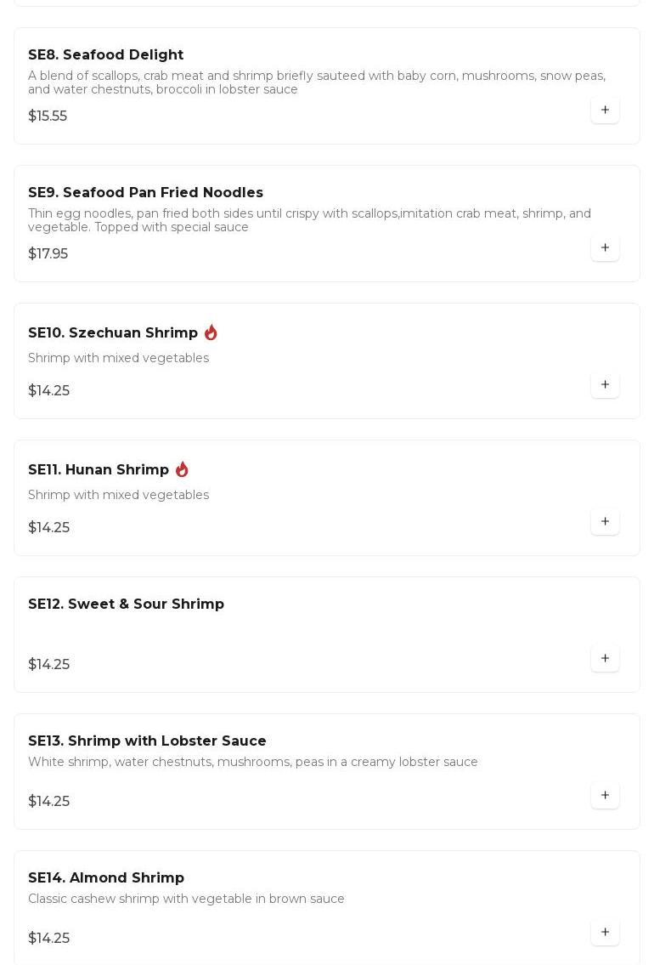The height and width of the screenshot is (965, 654).
Task: Click the $15.55 price of Seafood Delight
Action: coord(48,116)
